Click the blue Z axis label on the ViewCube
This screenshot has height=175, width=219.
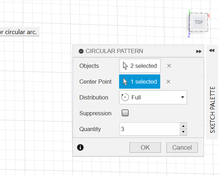click(x=189, y=35)
